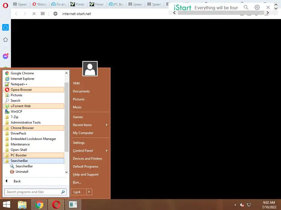
Task: Expand the Chrone Browser folder
Action: 34,128
